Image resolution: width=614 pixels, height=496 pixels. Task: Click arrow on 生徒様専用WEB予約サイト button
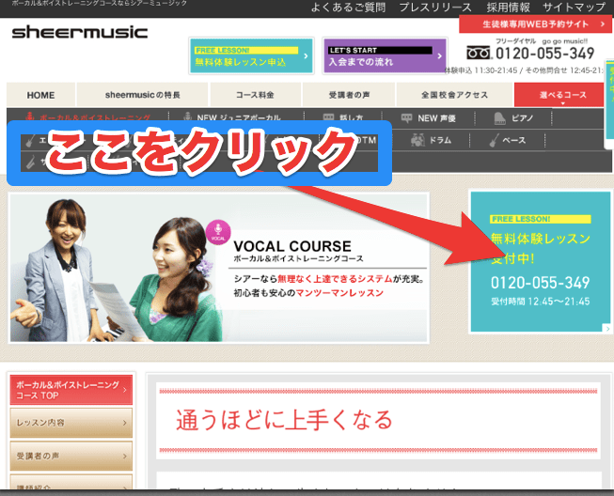tap(603, 24)
